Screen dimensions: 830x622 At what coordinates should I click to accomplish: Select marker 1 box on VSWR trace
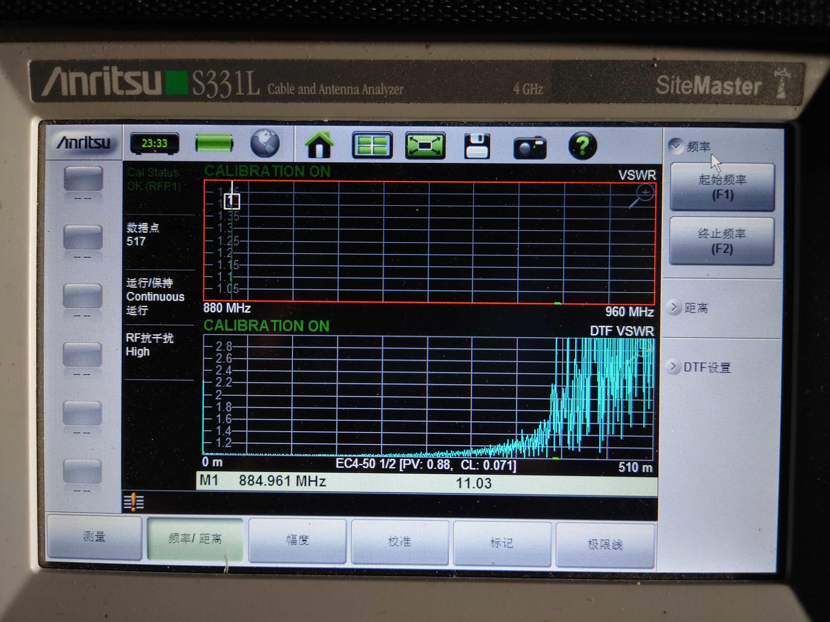click(231, 201)
